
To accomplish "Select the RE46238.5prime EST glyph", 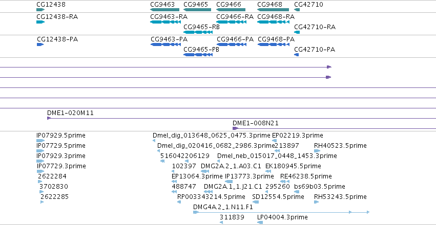I will tap(285, 182).
